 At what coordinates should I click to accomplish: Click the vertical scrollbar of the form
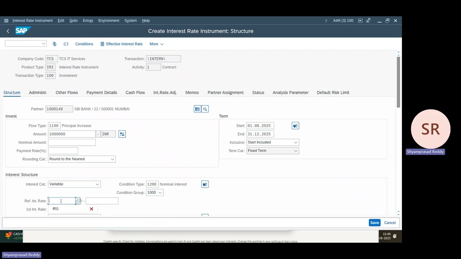(398, 82)
